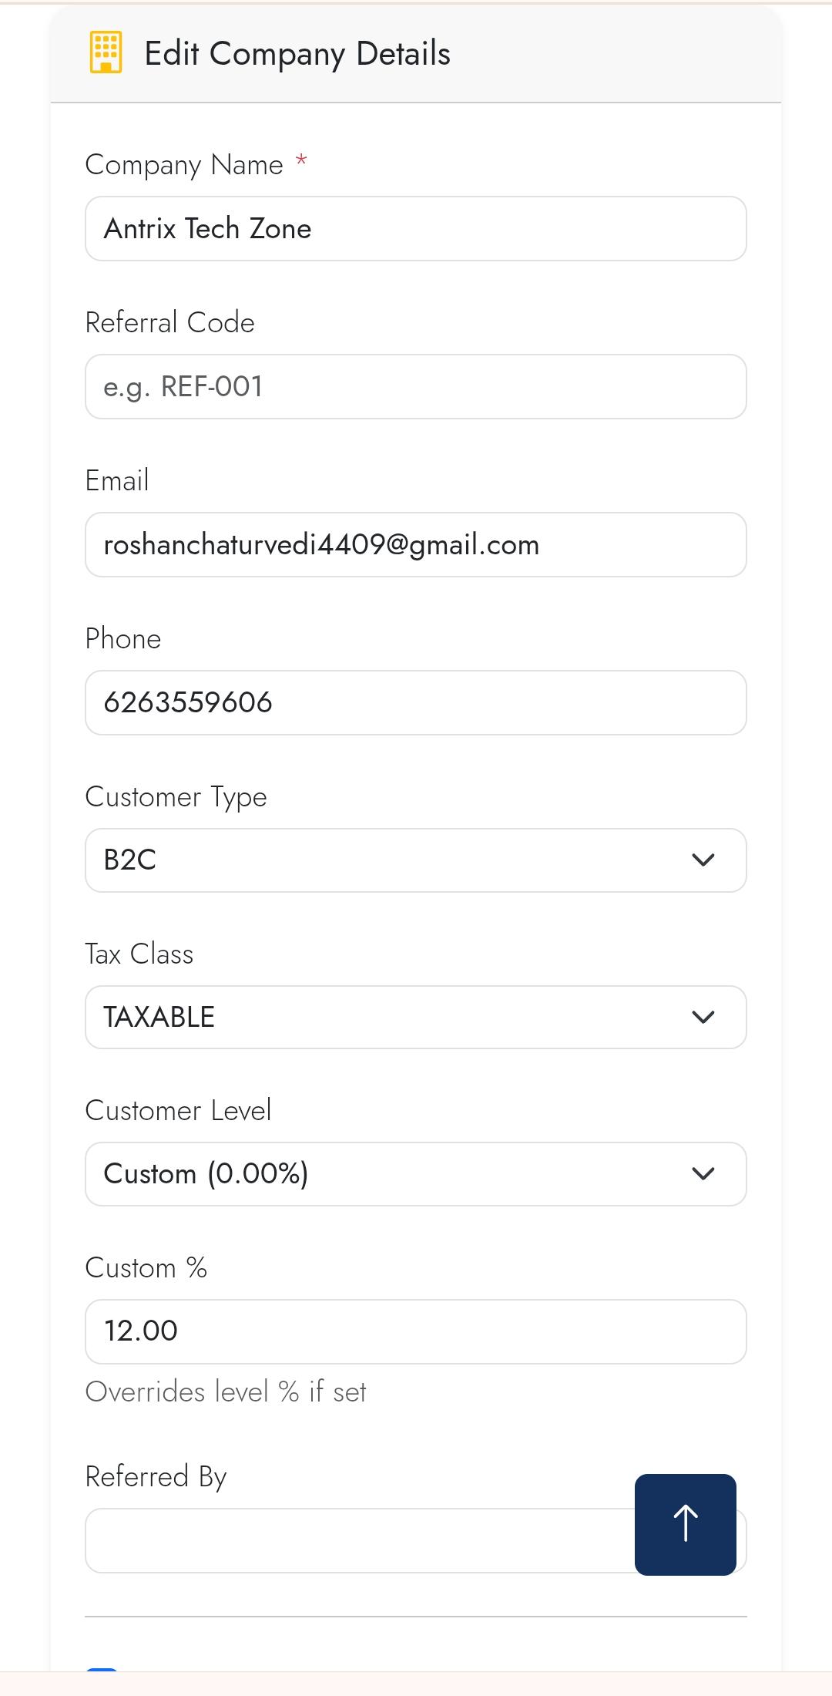
Task: Focus the Custom % input showing 12.00
Action: [x=415, y=1332]
